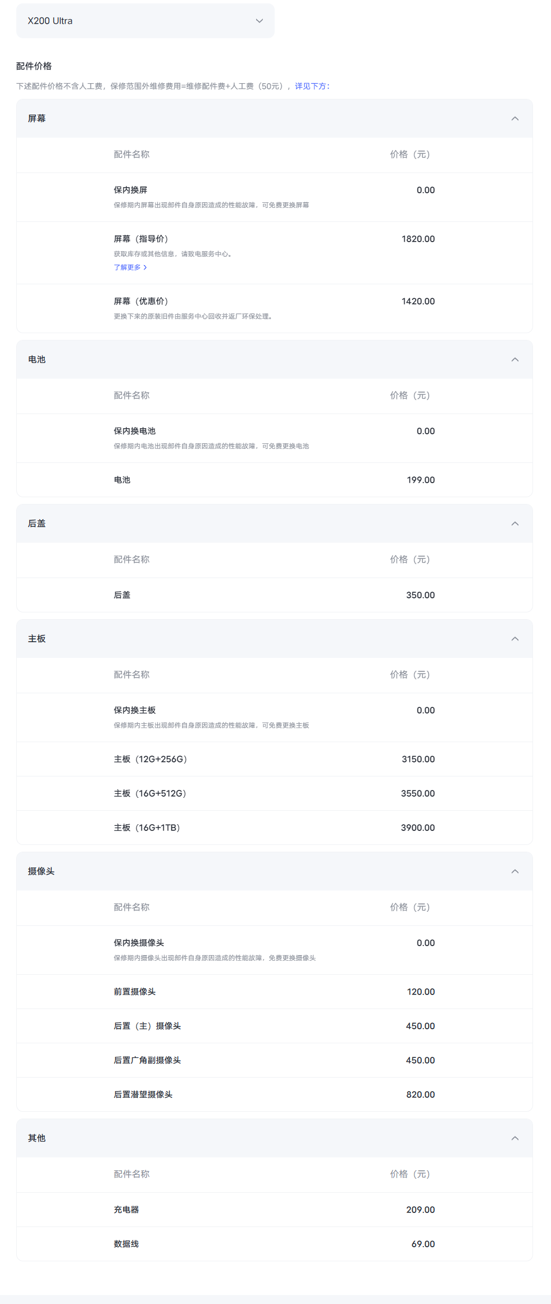Click the 保内换电池 row

coord(274,438)
